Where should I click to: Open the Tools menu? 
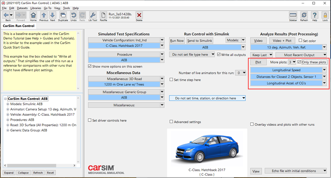(x=66, y=8)
